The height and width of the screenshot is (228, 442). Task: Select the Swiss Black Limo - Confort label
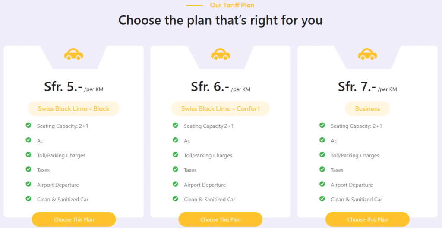tap(221, 109)
